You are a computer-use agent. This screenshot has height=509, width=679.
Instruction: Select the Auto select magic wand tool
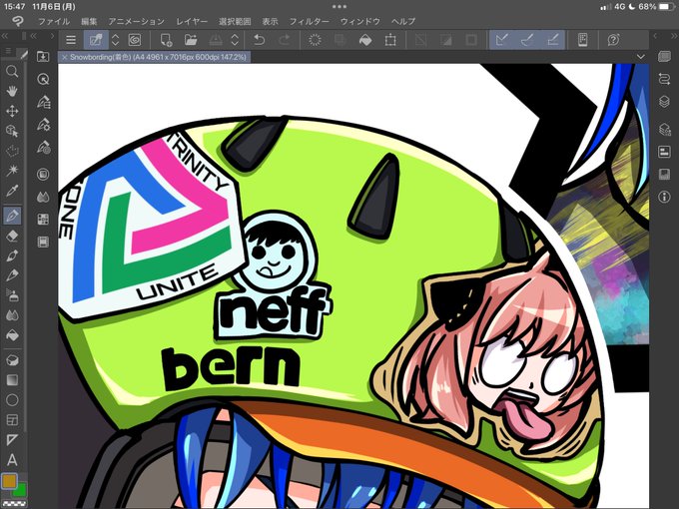(x=12, y=170)
